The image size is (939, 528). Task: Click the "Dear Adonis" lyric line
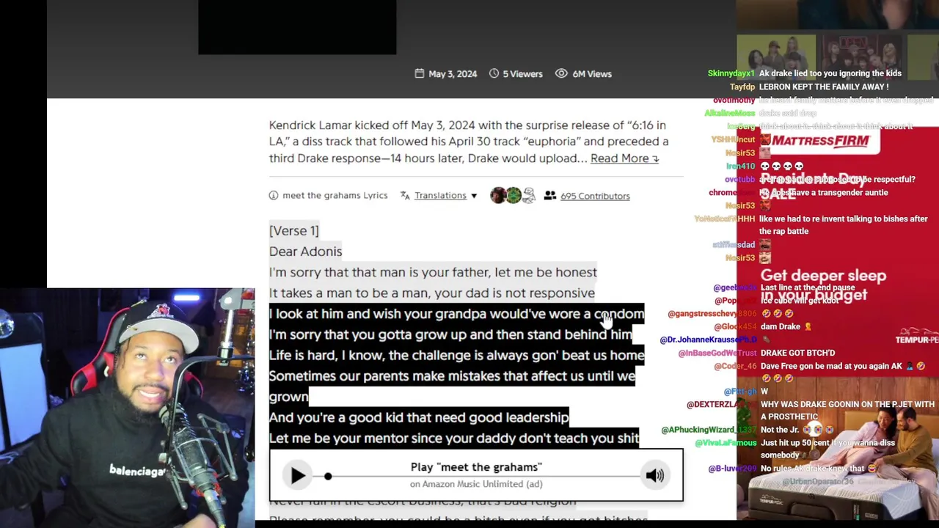coord(305,252)
